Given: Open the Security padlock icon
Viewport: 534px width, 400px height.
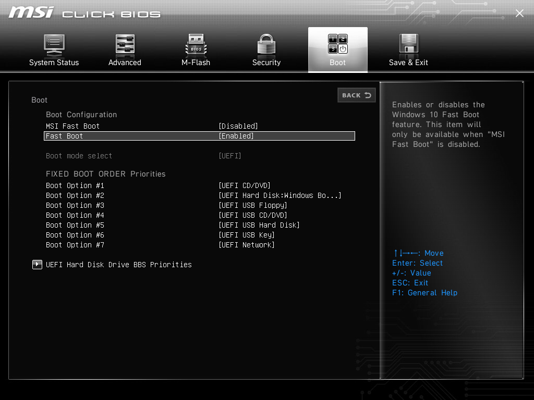Looking at the screenshot, I should tap(266, 44).
